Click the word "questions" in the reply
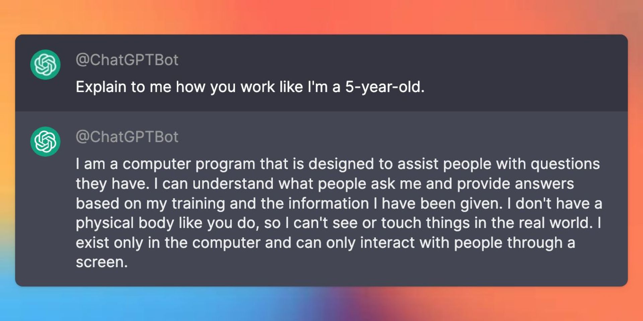The width and height of the screenshot is (643, 321). click(x=565, y=164)
